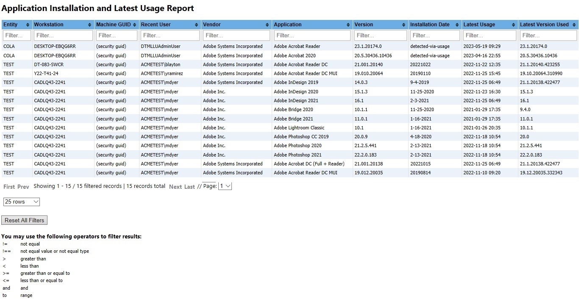This screenshot has width=579, height=302.
Task: Open the Page number dropdown
Action: point(225,186)
